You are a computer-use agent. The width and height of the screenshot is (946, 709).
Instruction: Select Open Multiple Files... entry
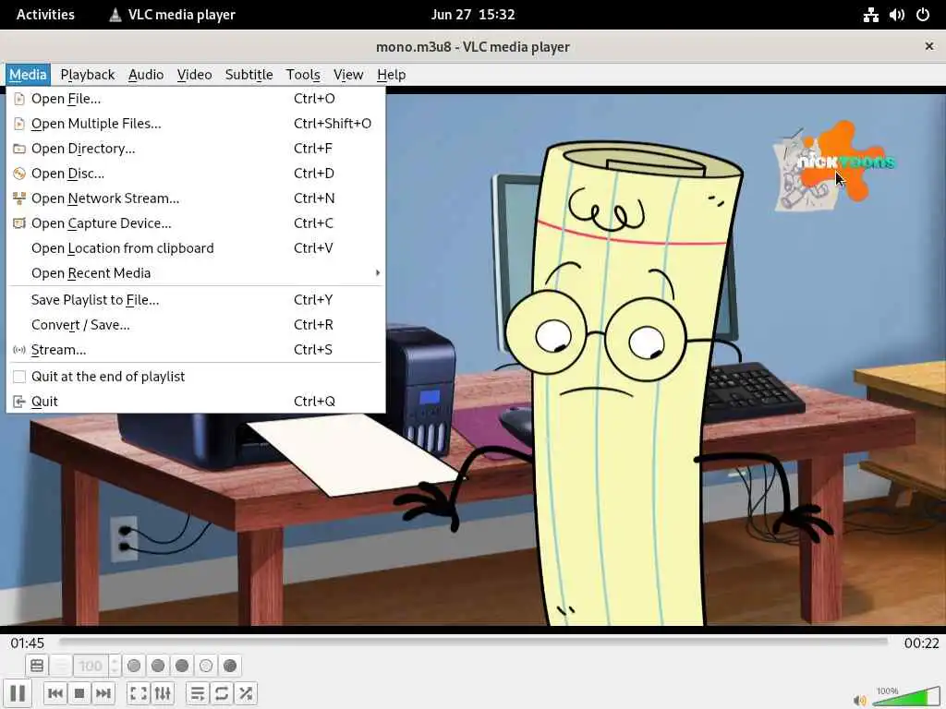(x=196, y=123)
